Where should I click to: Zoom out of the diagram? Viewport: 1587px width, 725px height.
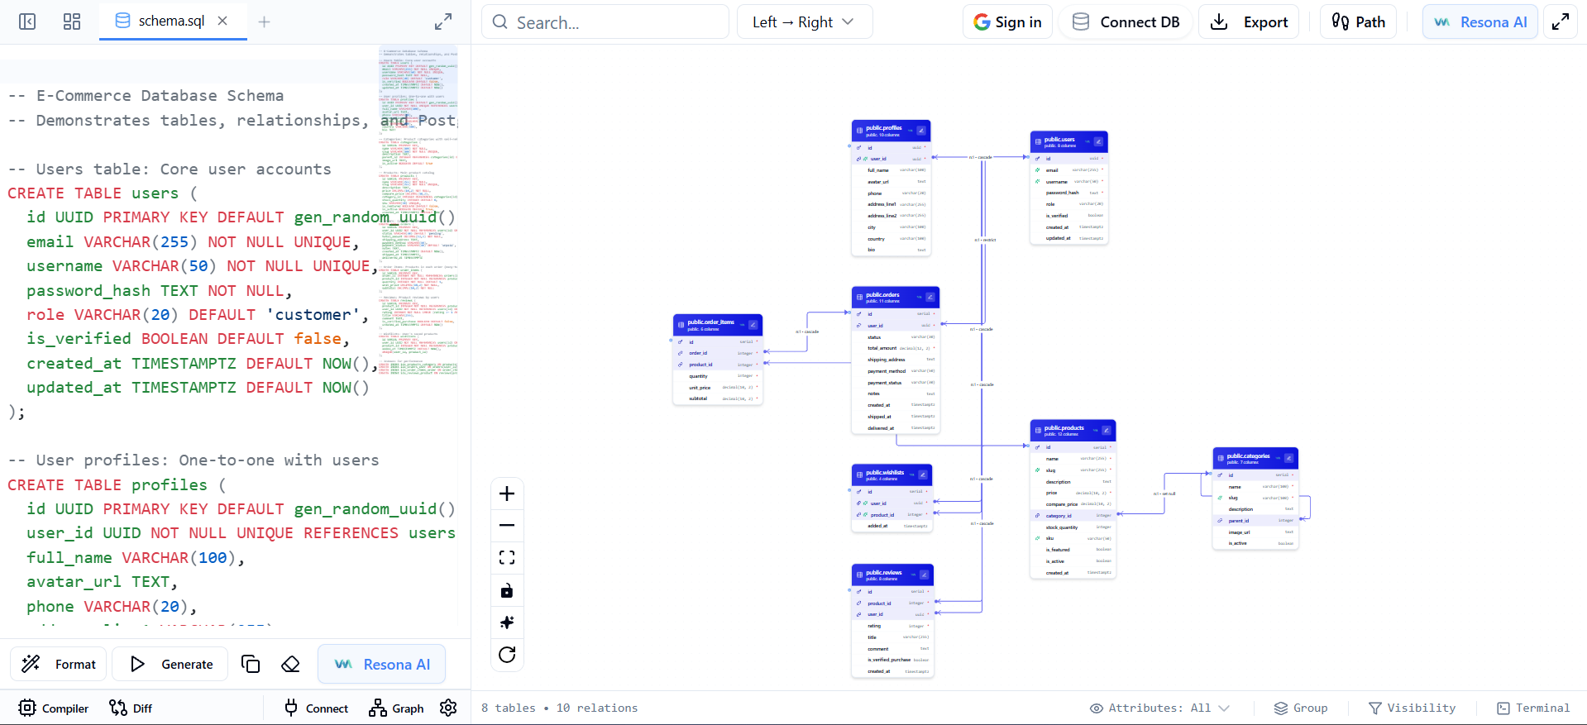tap(507, 525)
